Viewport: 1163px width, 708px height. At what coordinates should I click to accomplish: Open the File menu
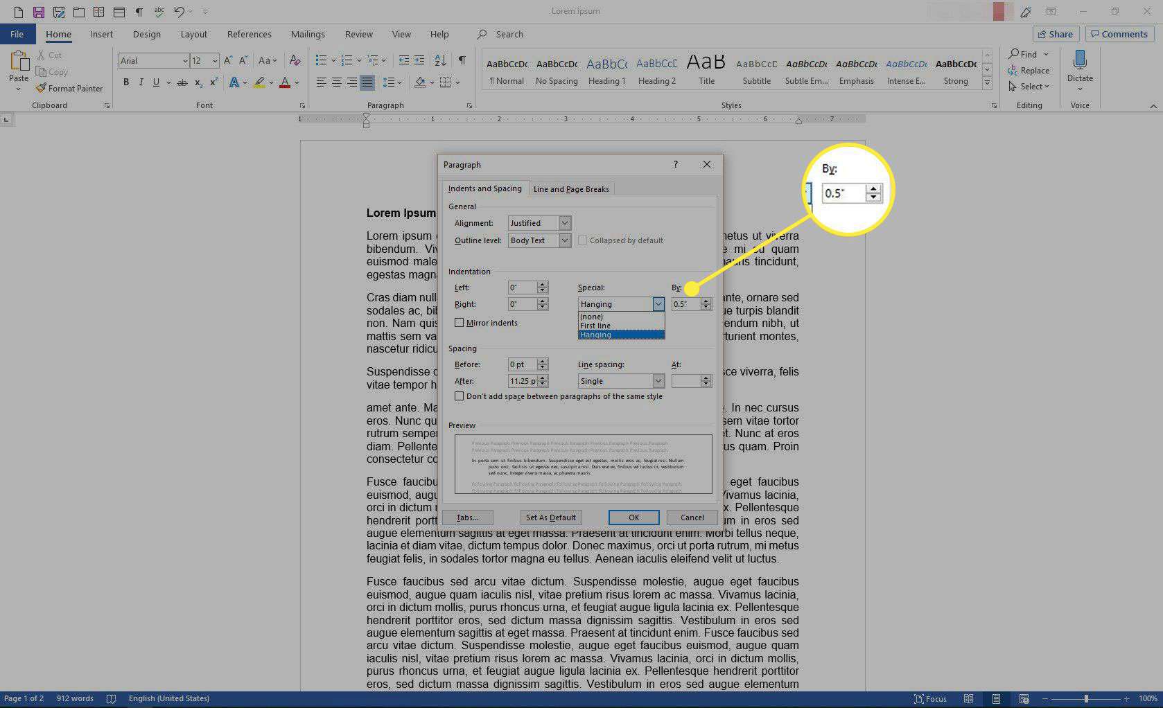pos(17,34)
